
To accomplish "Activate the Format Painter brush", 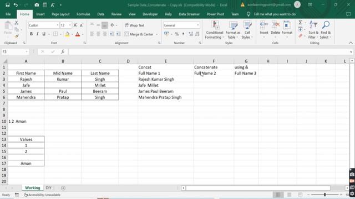I will pyautogui.click(x=16, y=36).
